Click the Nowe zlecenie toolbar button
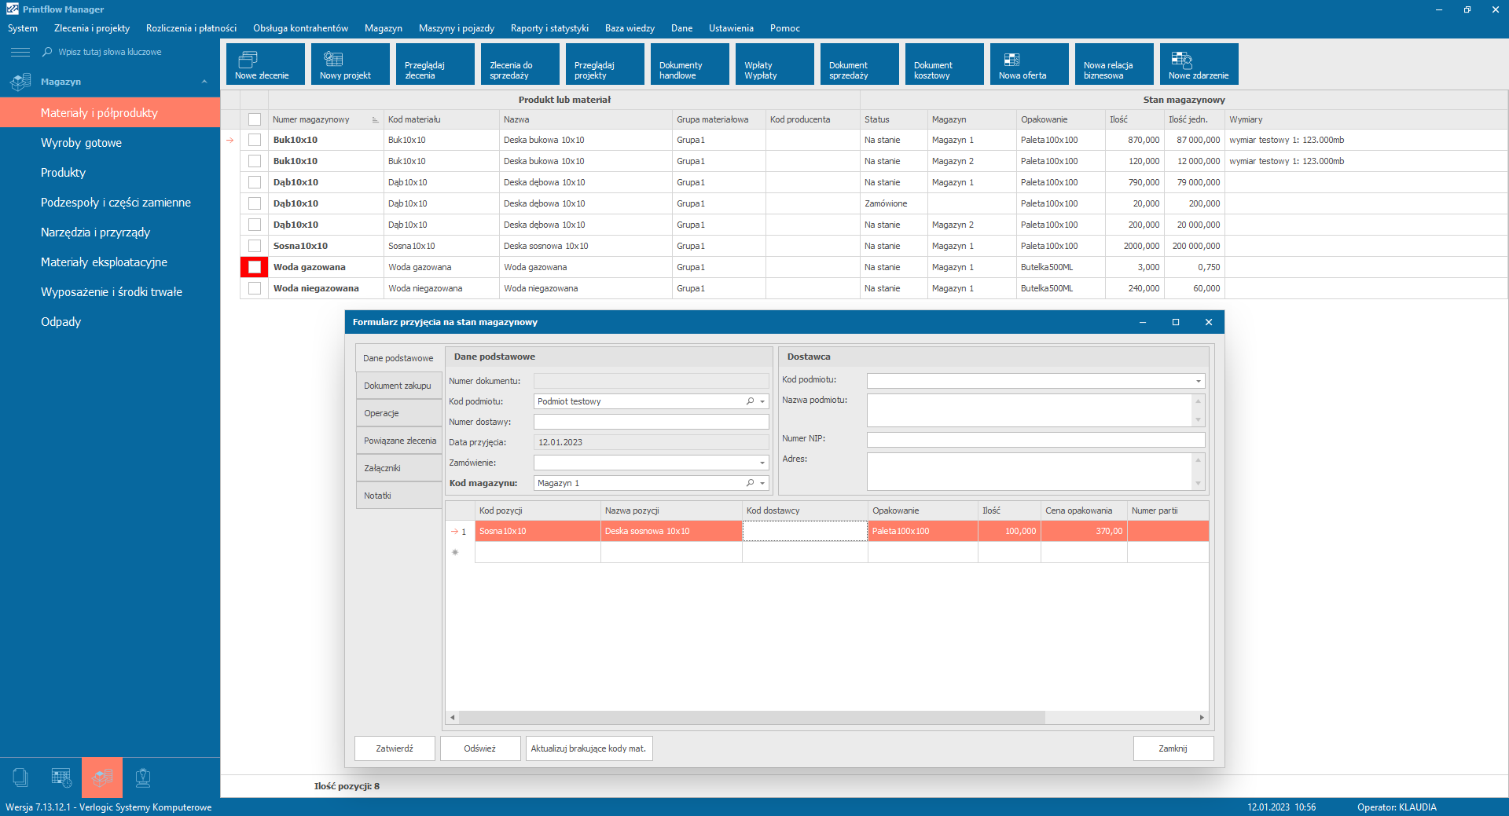 tap(265, 64)
